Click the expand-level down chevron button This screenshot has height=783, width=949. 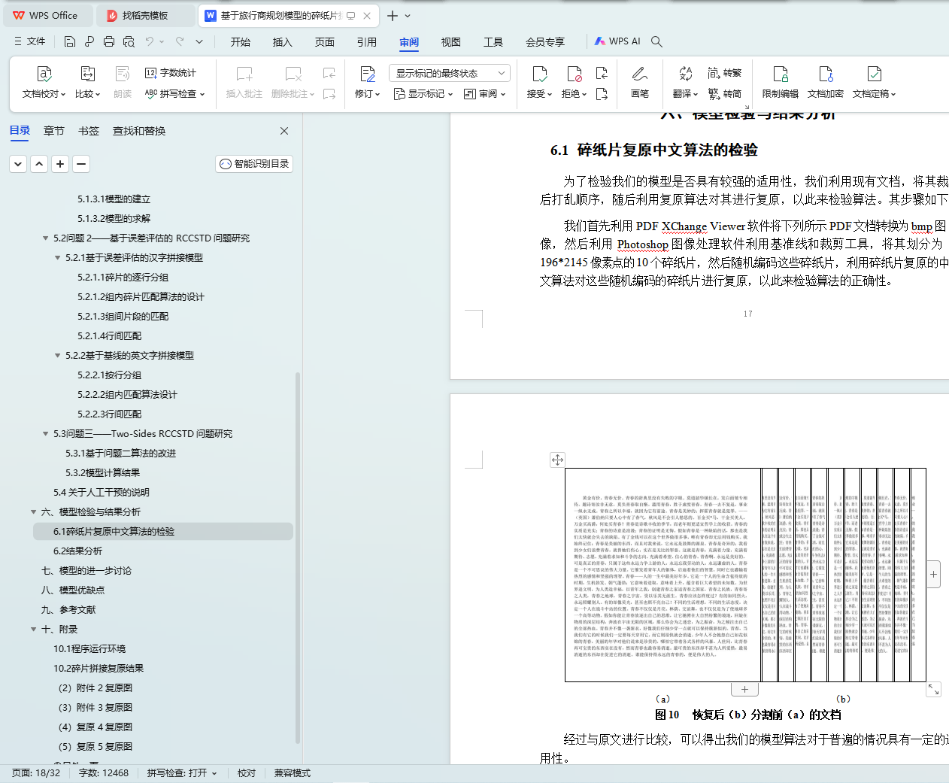[18, 163]
